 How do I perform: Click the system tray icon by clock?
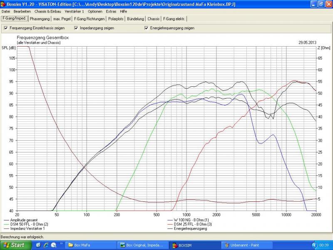(314, 245)
